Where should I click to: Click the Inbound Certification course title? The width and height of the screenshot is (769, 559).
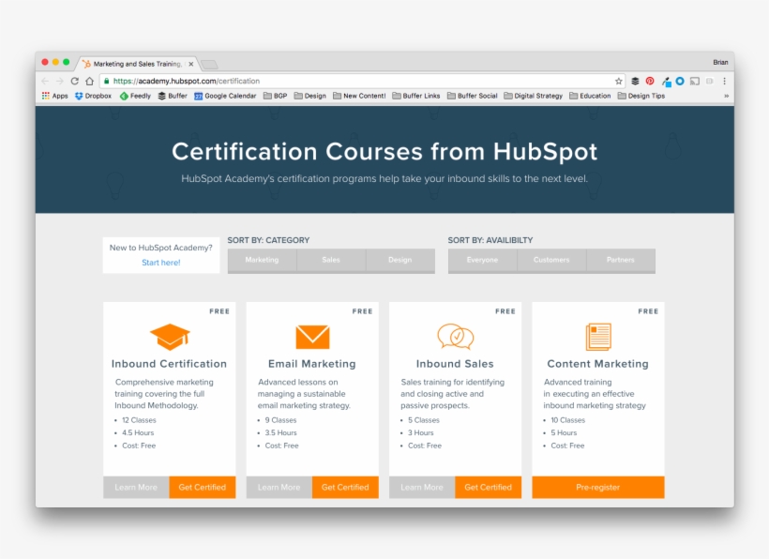click(169, 364)
